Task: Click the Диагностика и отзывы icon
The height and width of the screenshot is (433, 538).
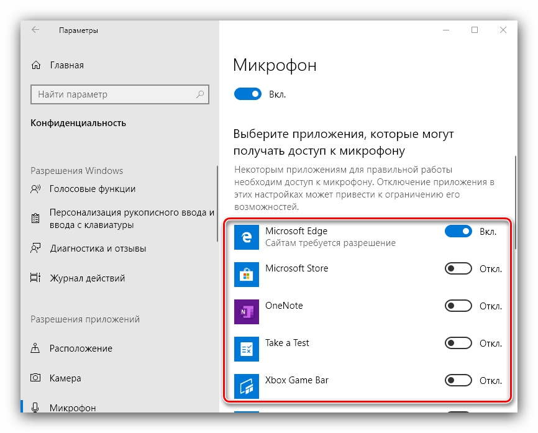Action: tap(35, 248)
